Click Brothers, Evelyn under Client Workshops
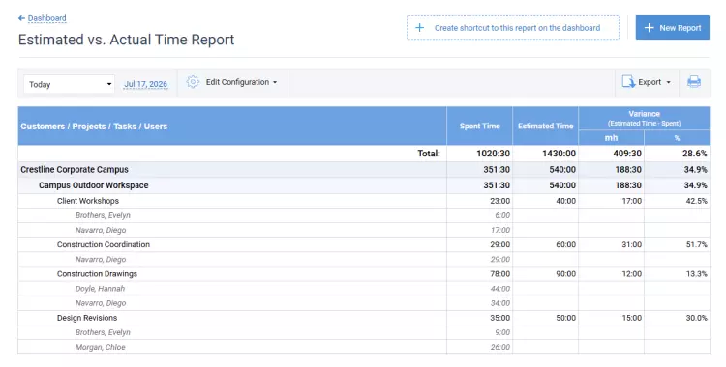Viewport: 726px width, 367px height. pyautogui.click(x=363, y=215)
